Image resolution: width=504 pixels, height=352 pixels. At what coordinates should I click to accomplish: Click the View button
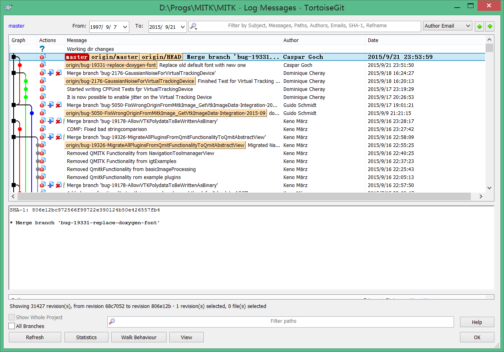point(187,337)
